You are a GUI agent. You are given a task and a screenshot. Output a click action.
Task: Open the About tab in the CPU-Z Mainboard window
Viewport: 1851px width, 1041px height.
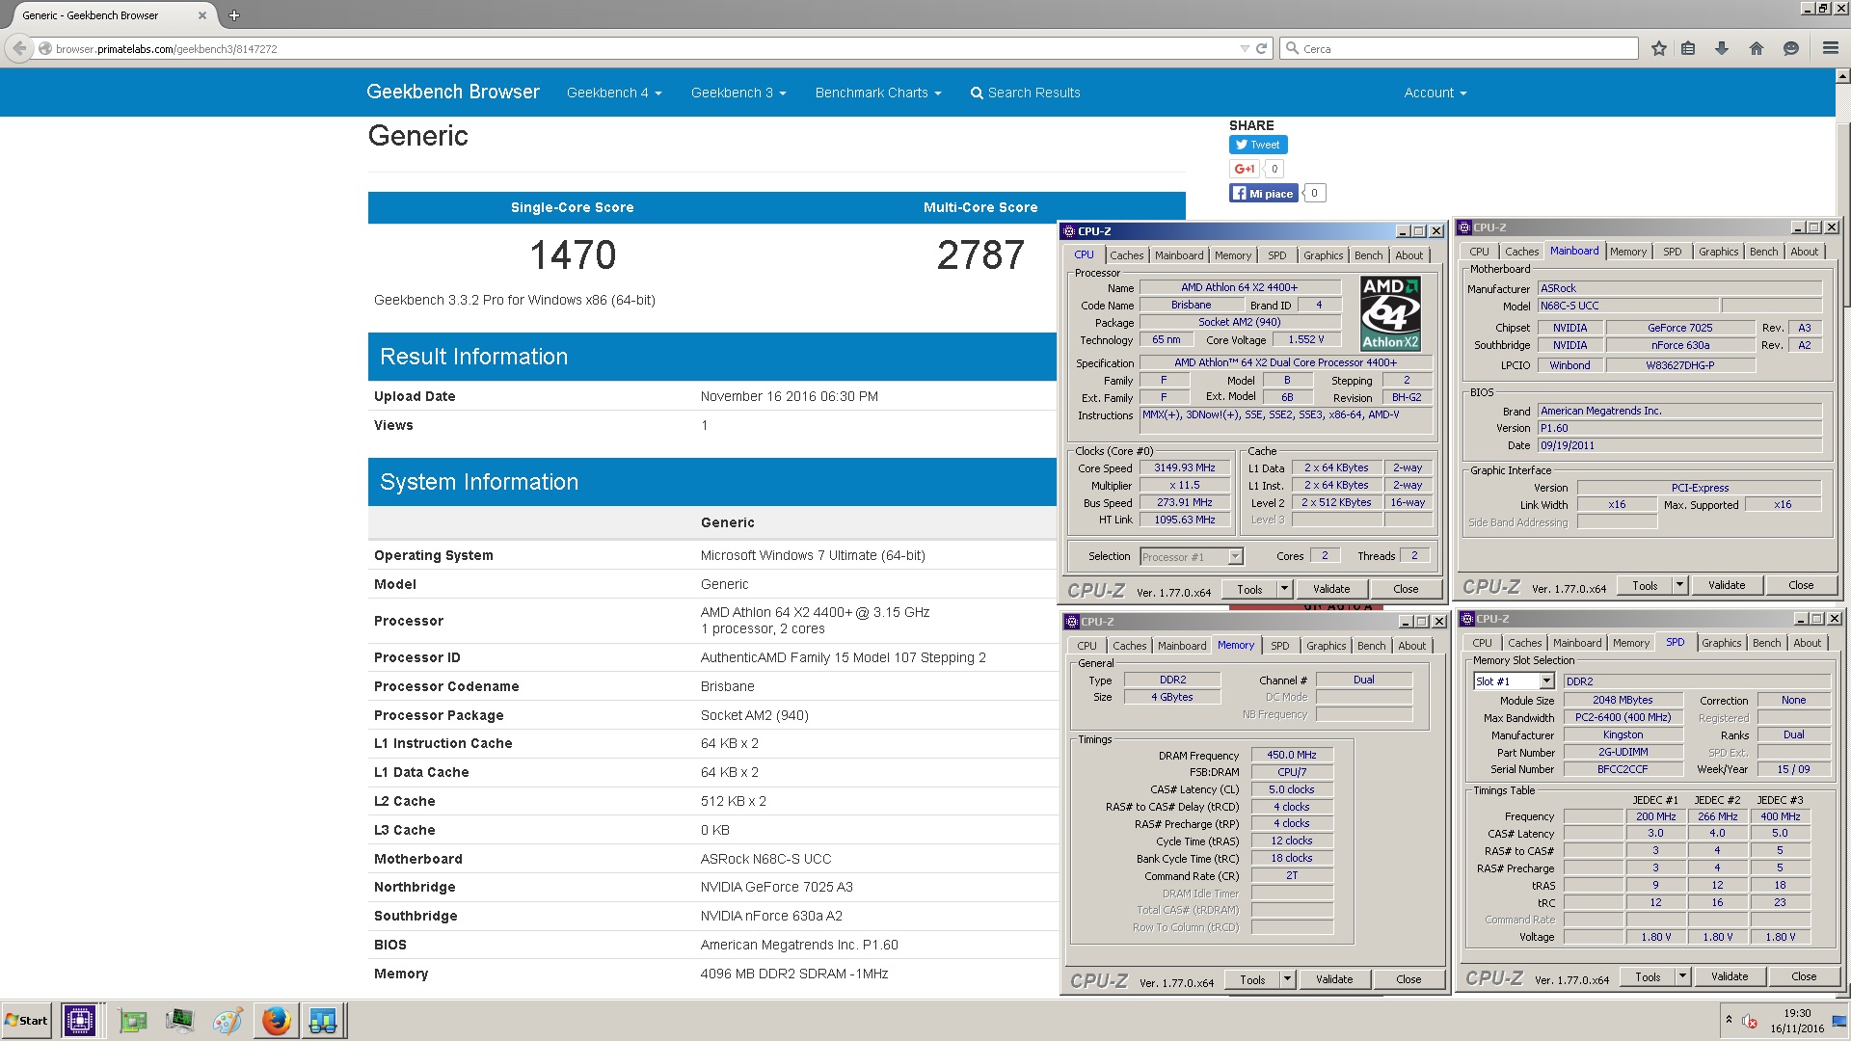1804,252
